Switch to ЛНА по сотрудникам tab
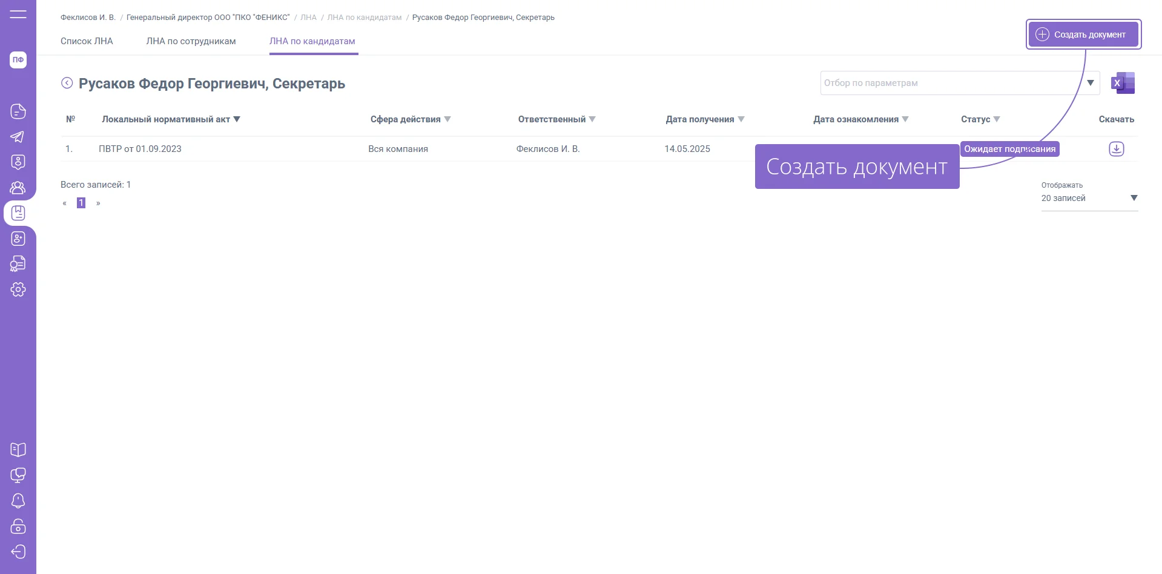This screenshot has width=1162, height=574. tap(191, 41)
